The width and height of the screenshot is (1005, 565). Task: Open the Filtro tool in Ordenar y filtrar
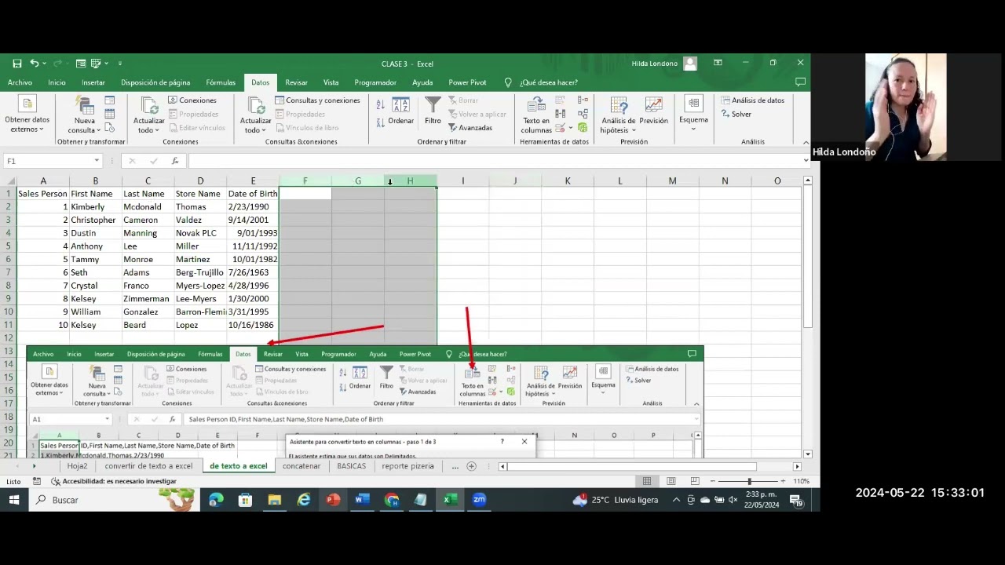(x=433, y=114)
